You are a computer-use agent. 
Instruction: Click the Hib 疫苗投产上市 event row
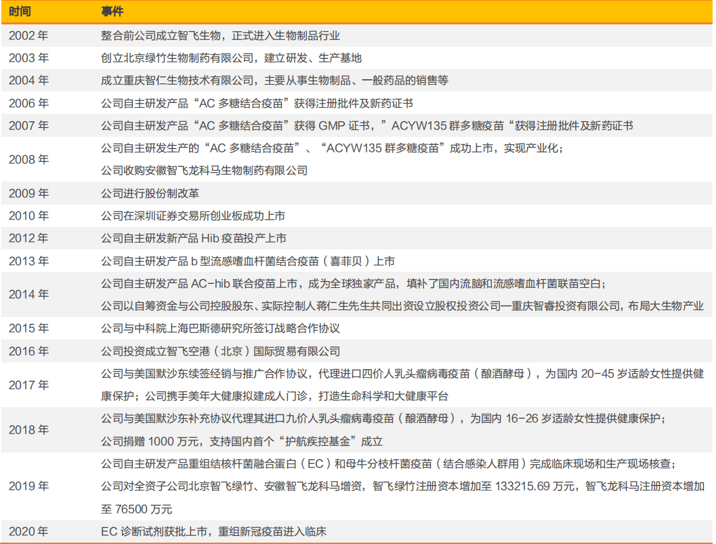click(194, 238)
